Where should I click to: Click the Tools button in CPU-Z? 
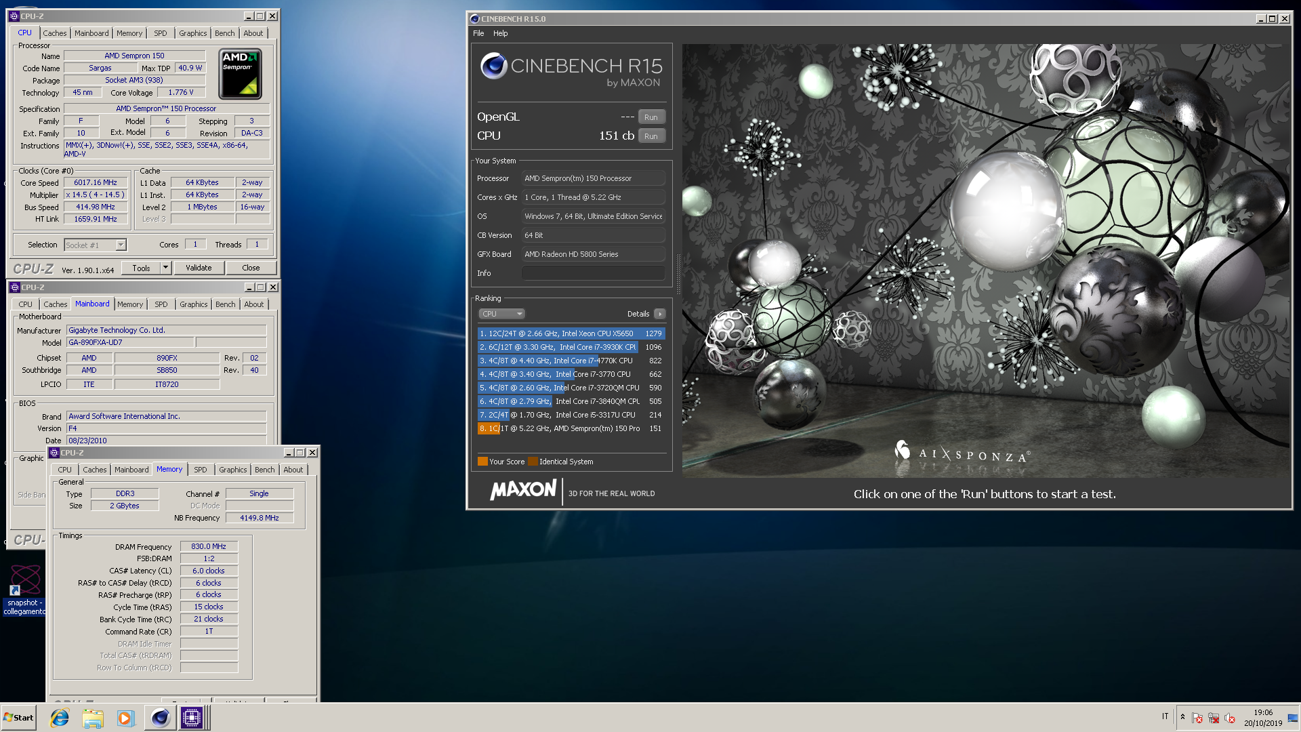pyautogui.click(x=142, y=268)
